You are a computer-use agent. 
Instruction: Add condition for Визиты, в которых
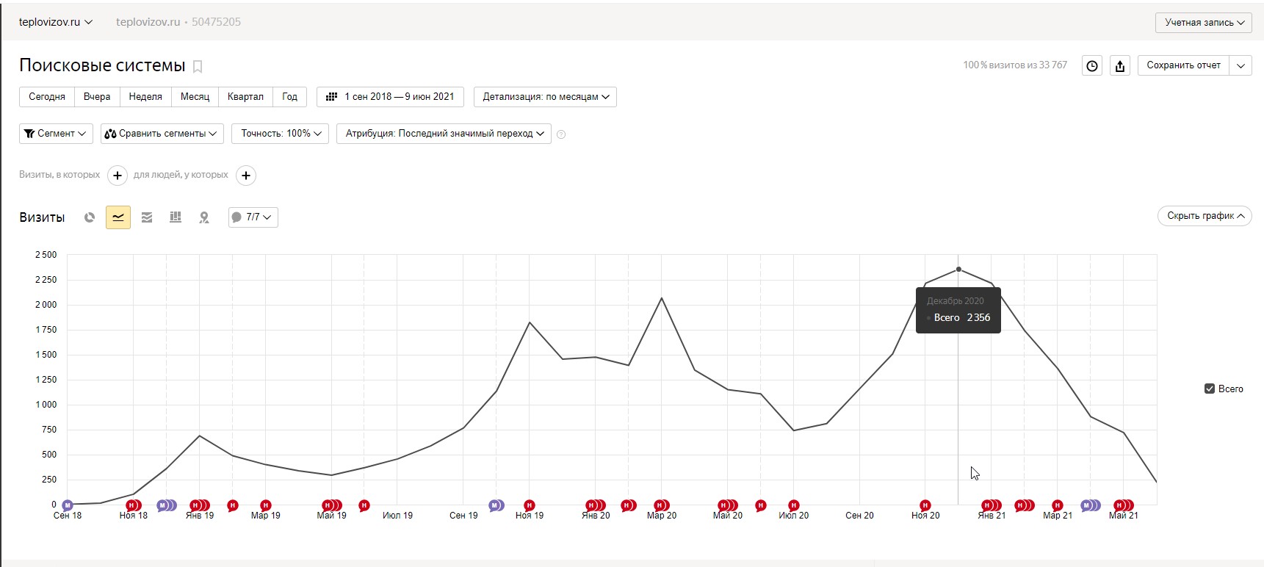(118, 176)
